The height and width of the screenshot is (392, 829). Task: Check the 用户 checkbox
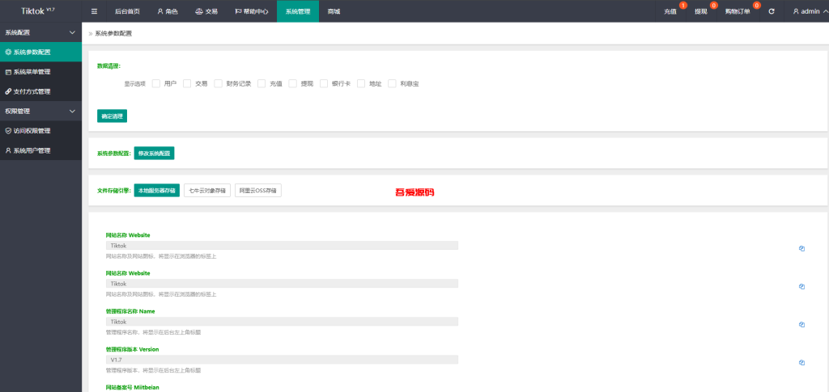tap(156, 83)
